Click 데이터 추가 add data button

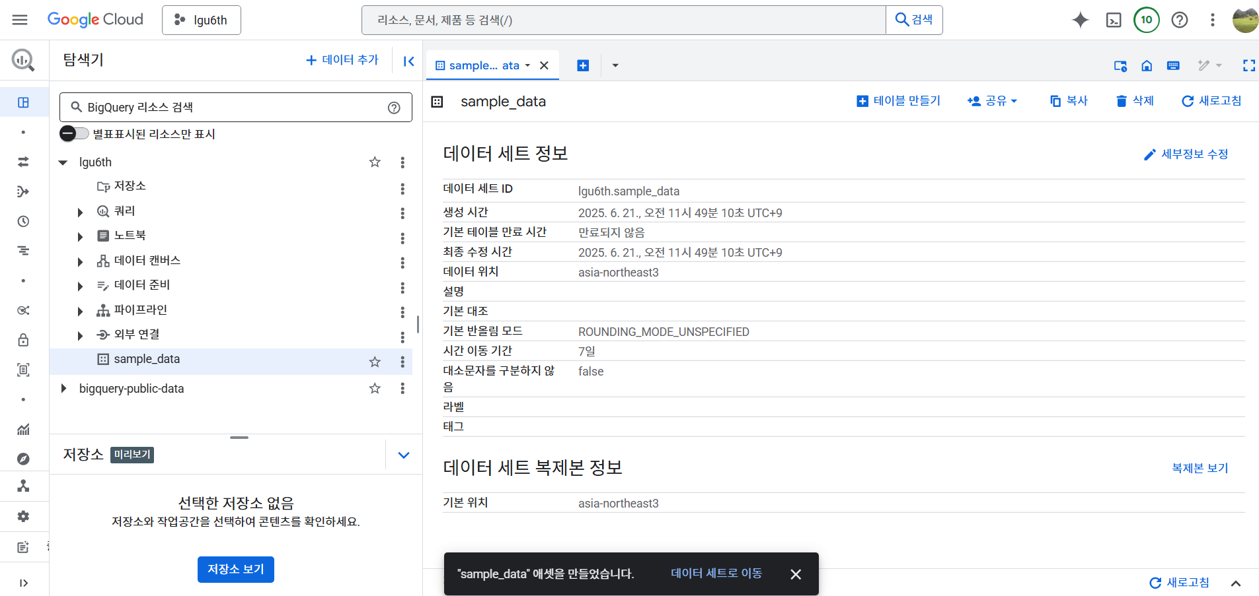(342, 60)
